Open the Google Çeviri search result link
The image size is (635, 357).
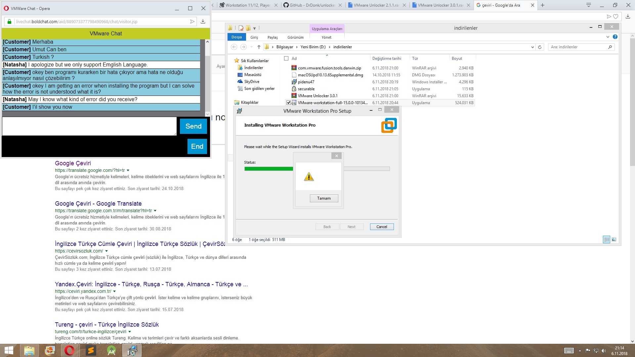(x=73, y=163)
